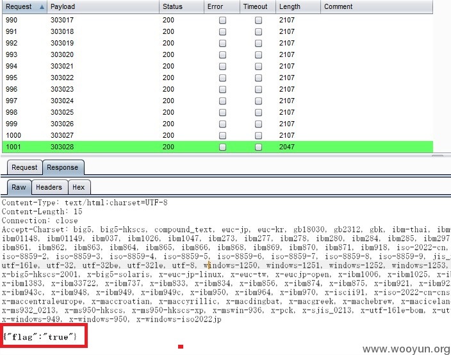Click the Connection: close line
451x355 pixels.
(40, 220)
